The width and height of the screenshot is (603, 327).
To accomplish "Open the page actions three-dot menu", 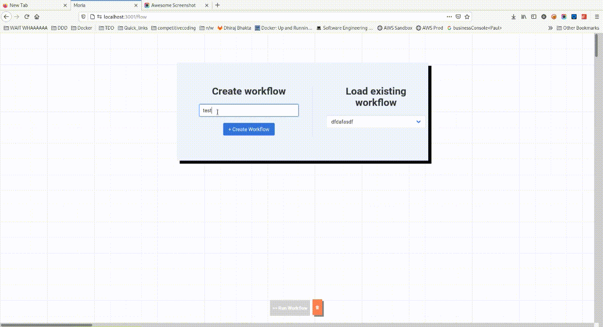I will pos(449,16).
